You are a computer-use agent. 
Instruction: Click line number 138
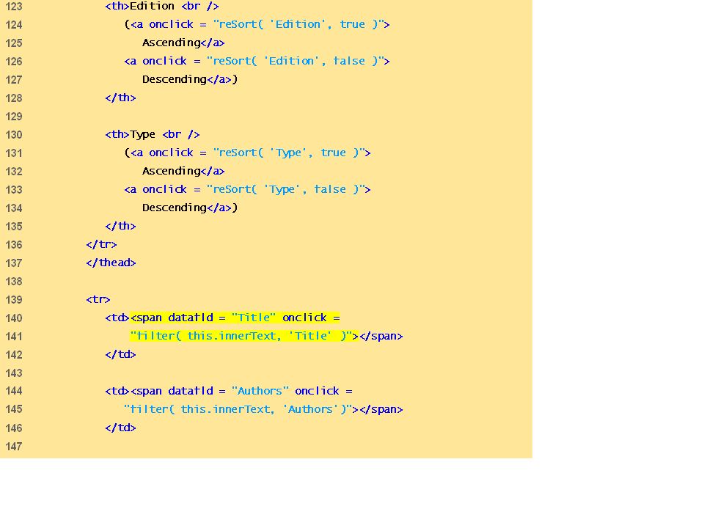13,282
